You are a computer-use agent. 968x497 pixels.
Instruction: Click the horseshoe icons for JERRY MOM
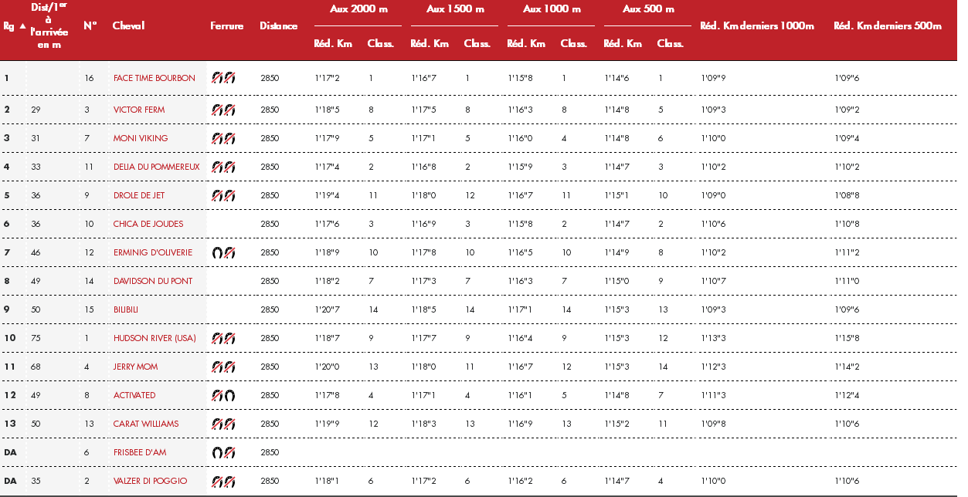(224, 367)
